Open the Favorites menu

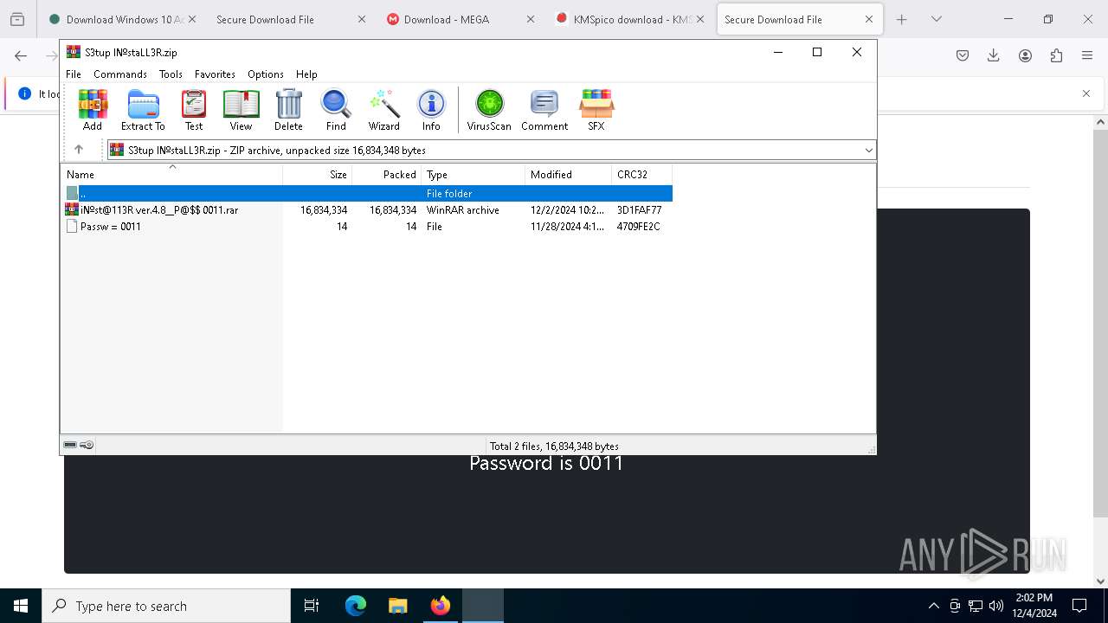click(215, 74)
